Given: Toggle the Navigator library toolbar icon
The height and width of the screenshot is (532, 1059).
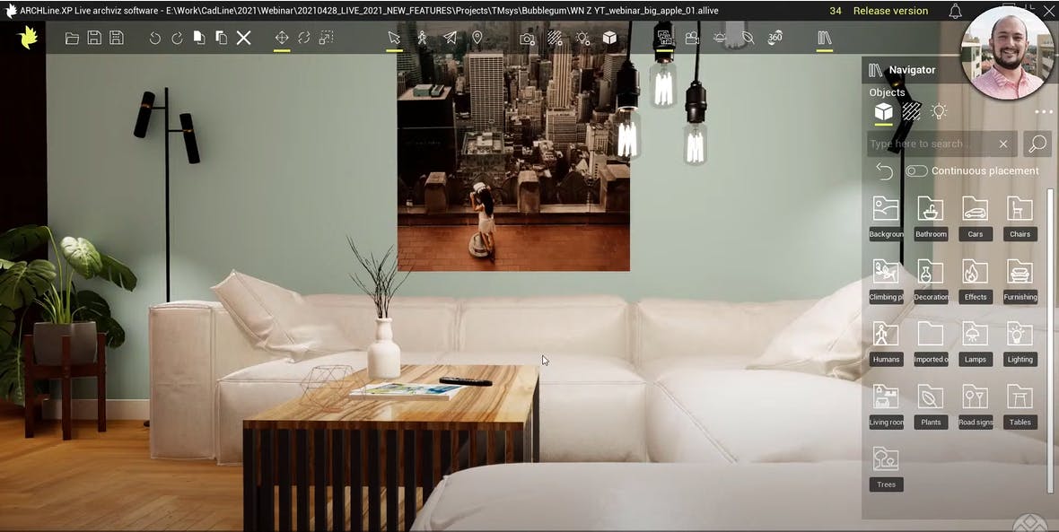Looking at the screenshot, I should [x=825, y=38].
